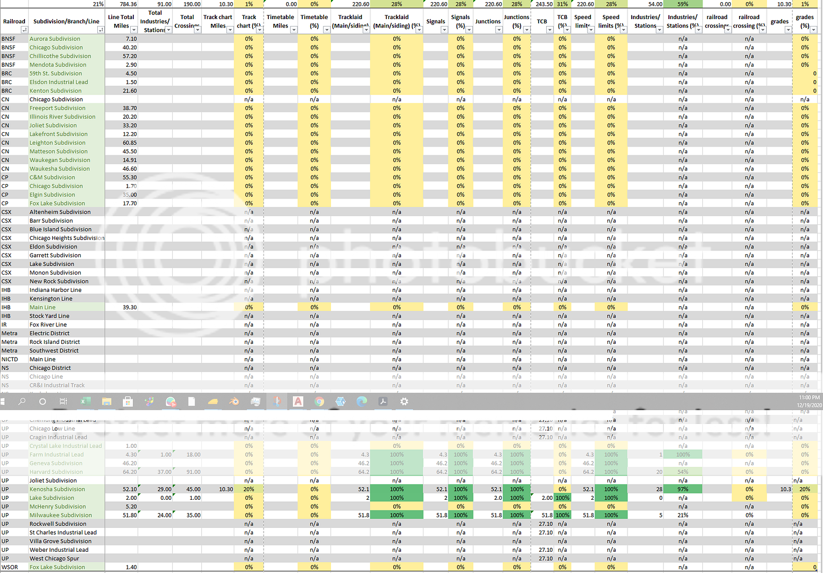
Task: Open Settings gear in taskbar
Action: [x=404, y=402]
